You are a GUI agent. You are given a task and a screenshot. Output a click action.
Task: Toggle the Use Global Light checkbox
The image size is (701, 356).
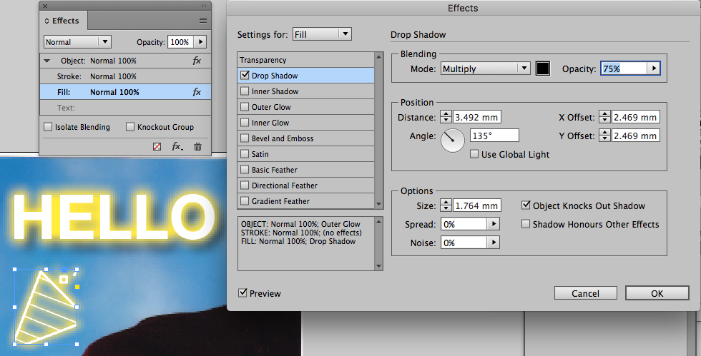(x=474, y=154)
